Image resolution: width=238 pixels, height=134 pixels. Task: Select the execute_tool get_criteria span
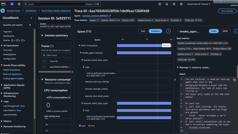pos(96,89)
